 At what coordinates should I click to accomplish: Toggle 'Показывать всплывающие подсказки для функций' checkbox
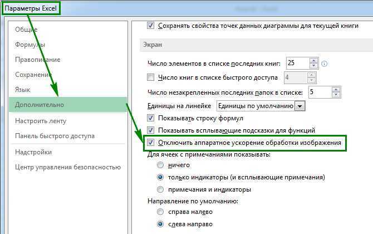tap(150, 130)
